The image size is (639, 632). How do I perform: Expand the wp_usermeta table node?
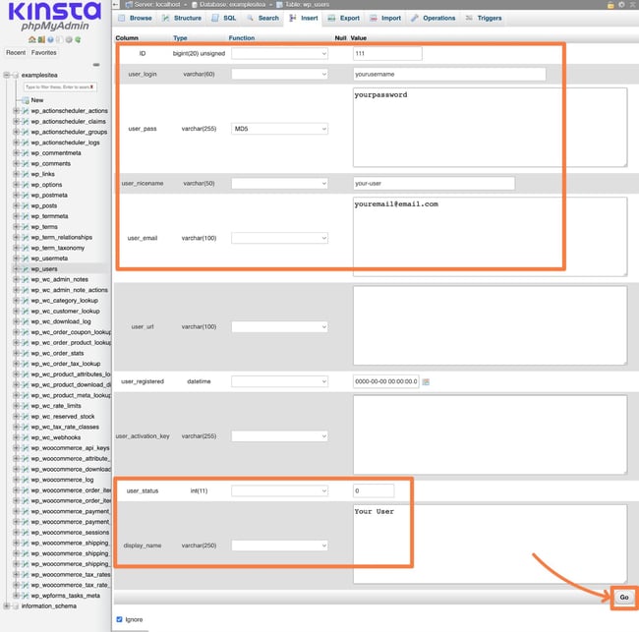click(x=15, y=259)
